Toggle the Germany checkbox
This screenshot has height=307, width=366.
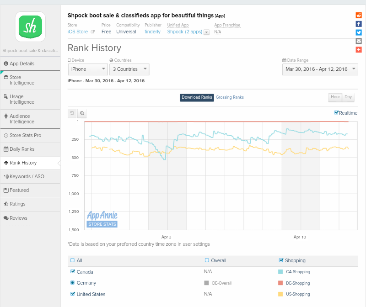click(x=72, y=282)
